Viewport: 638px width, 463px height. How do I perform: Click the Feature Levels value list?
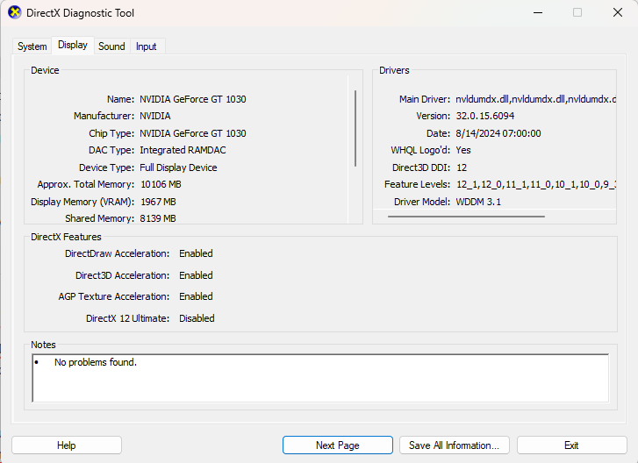click(x=536, y=184)
